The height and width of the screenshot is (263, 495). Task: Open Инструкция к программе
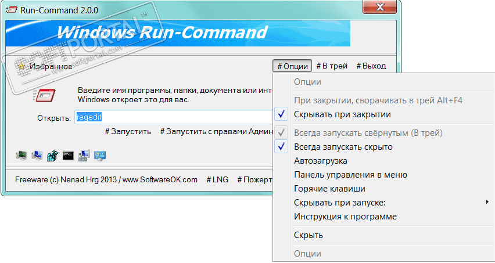pyautogui.click(x=384, y=217)
